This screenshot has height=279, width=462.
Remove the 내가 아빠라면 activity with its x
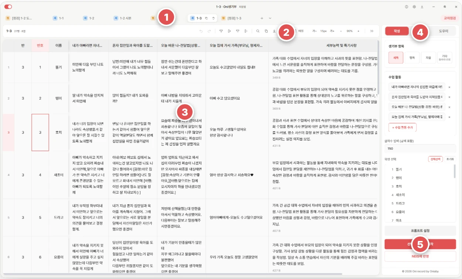click(x=449, y=87)
